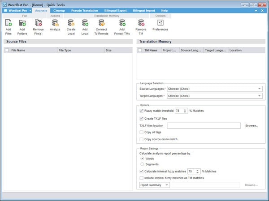Switch to the Cleanup tab
Screen dimensions: 269x201
[59, 10]
